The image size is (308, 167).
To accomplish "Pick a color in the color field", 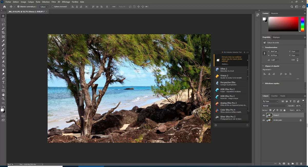I will pos(283,24).
